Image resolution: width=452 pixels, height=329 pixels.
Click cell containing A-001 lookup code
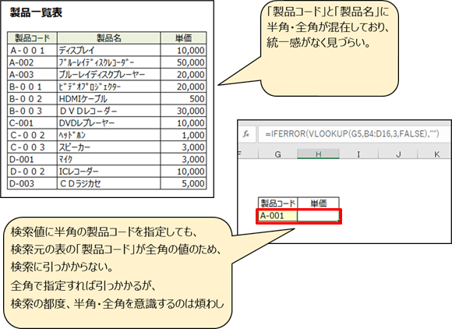coord(278,216)
